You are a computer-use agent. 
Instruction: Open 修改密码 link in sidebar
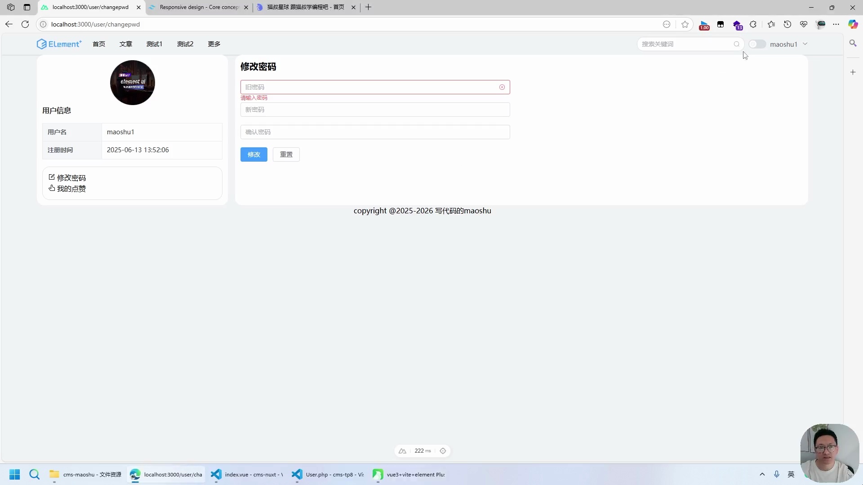coord(67,178)
